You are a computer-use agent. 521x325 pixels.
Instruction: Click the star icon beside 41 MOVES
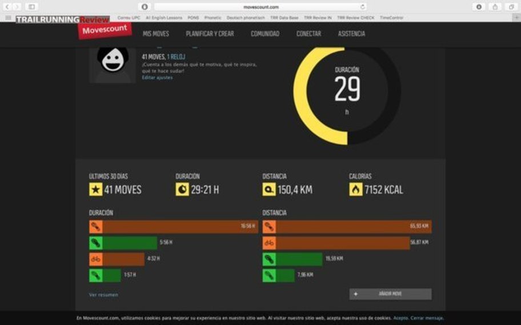pos(96,190)
